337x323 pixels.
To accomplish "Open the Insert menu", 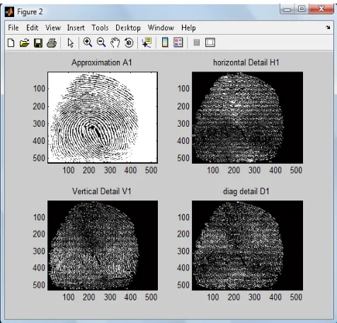I will (x=76, y=28).
